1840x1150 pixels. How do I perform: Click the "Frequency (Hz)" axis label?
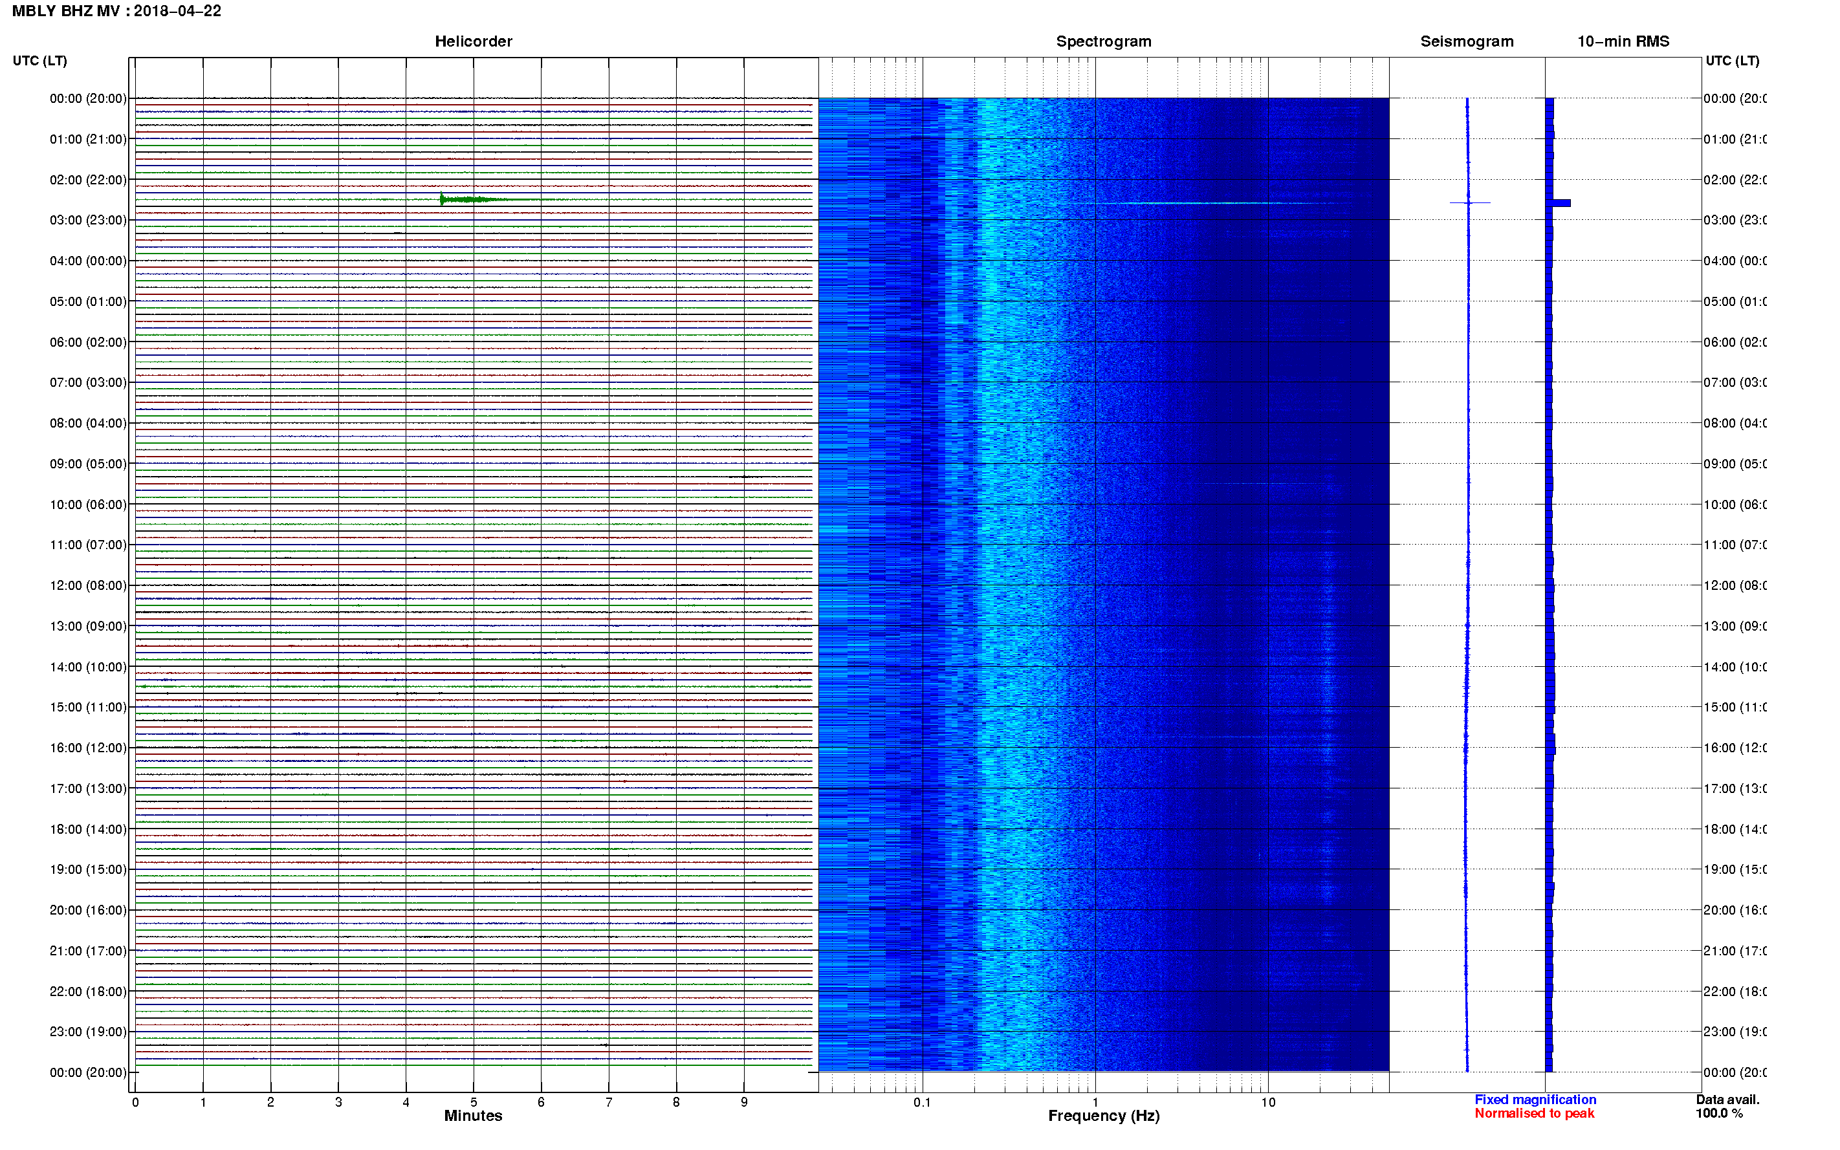(x=1103, y=1115)
